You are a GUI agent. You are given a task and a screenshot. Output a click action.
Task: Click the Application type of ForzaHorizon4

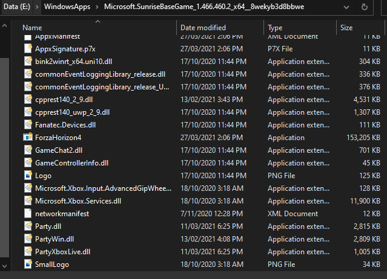286,138
